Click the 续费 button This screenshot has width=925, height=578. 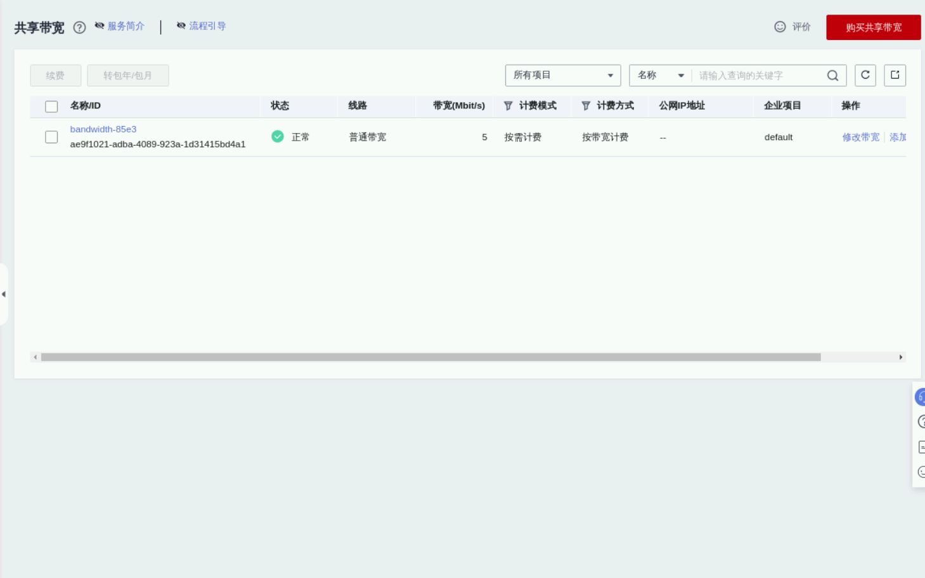(x=55, y=75)
